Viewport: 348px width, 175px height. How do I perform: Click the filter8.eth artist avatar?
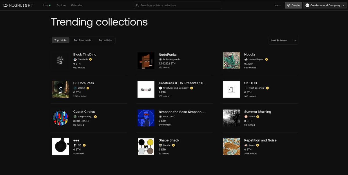click(75, 59)
